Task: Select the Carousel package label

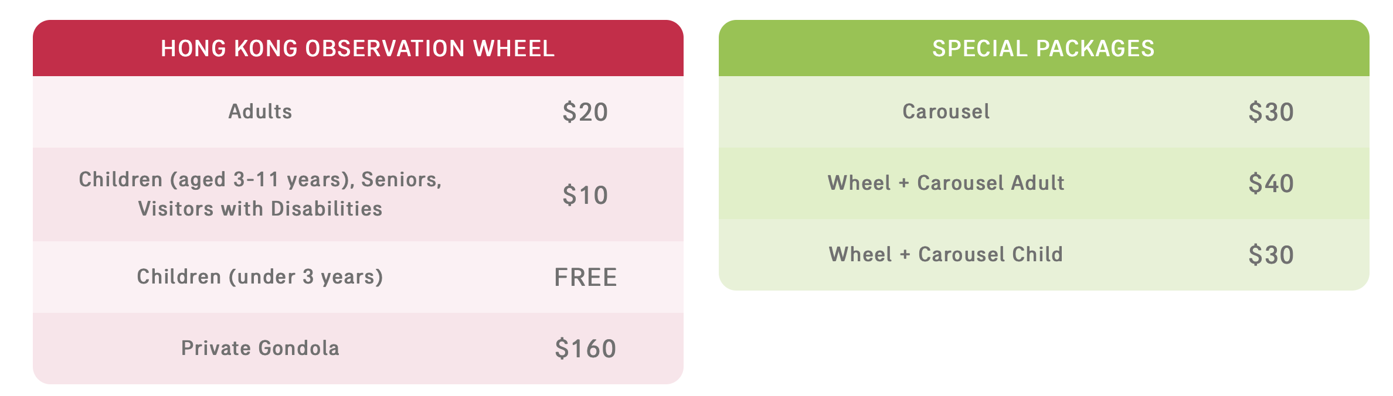Action: (946, 111)
